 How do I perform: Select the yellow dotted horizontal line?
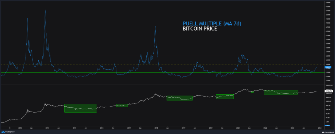(162, 64)
